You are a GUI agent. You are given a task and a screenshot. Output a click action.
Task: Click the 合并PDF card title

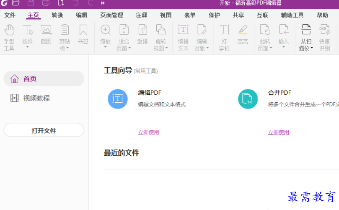[279, 93]
